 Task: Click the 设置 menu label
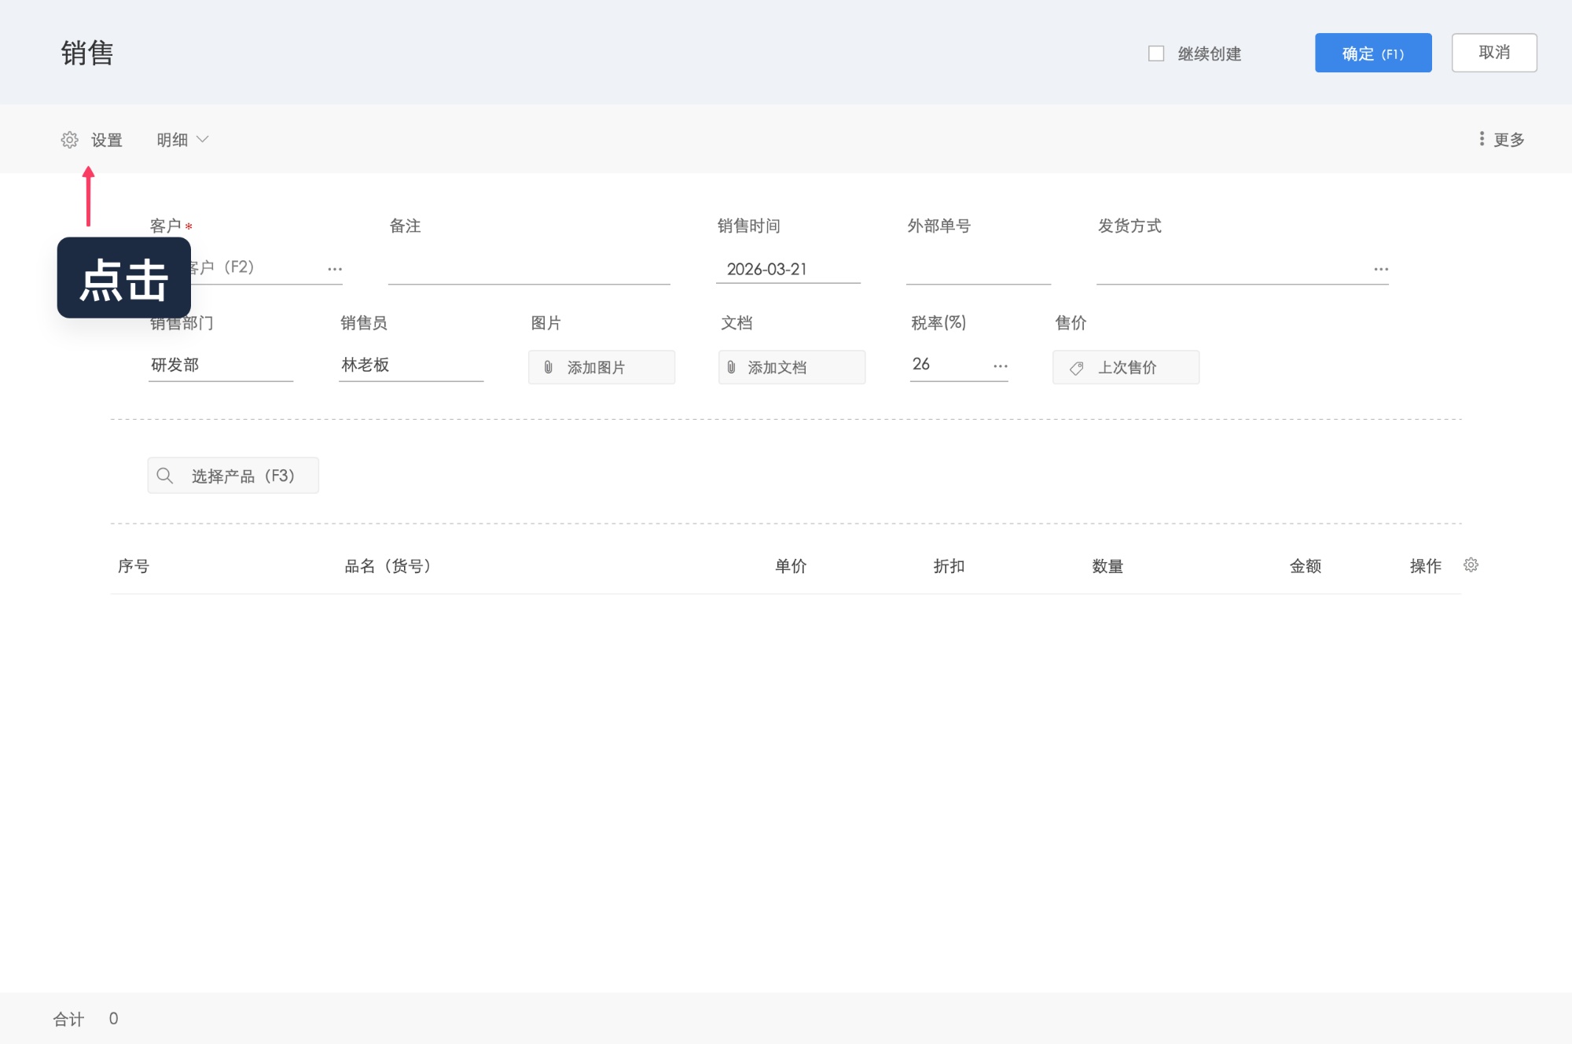(x=106, y=139)
